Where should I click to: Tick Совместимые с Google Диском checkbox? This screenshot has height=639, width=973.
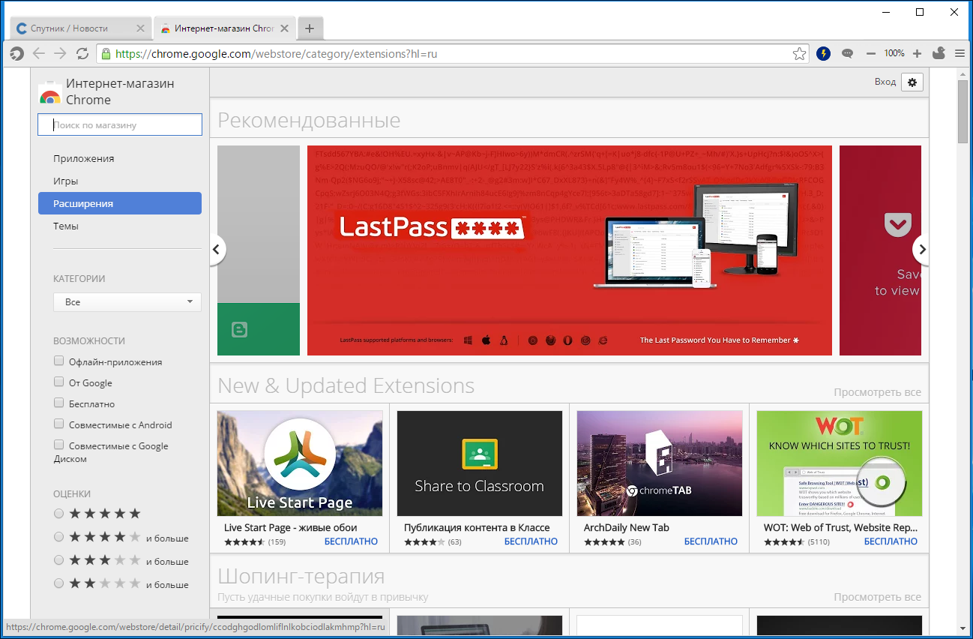(59, 445)
